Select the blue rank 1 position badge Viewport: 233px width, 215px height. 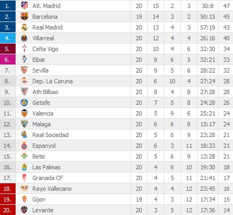(x=8, y=6)
